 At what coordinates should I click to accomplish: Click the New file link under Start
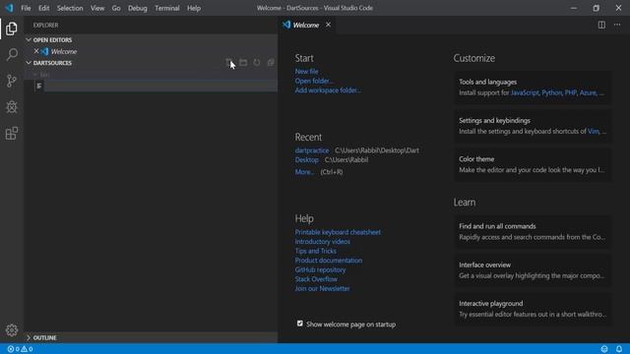(x=306, y=72)
